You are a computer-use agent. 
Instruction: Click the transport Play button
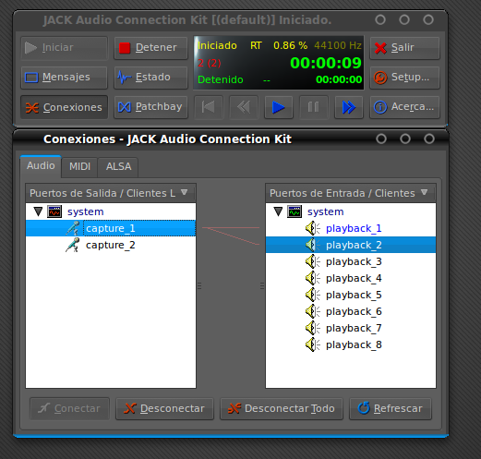279,107
